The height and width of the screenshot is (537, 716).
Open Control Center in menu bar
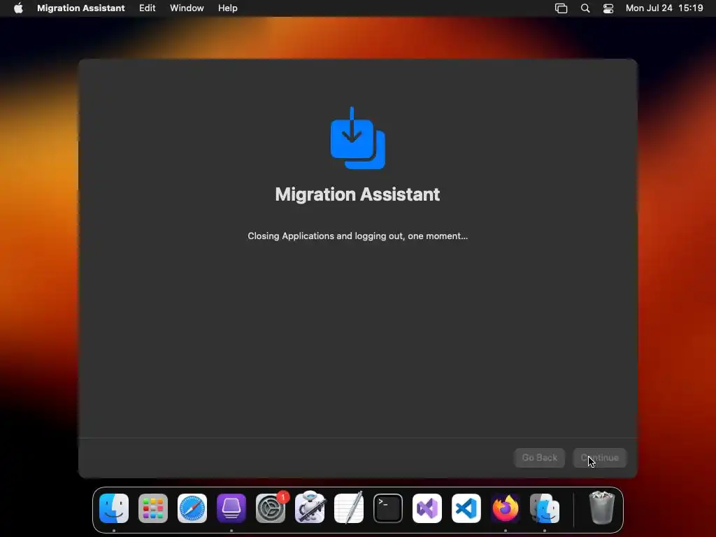point(608,8)
